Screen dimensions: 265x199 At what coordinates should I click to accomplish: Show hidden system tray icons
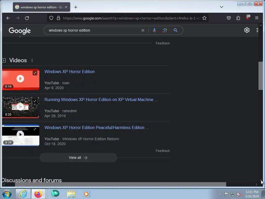pyautogui.click(x=220, y=194)
